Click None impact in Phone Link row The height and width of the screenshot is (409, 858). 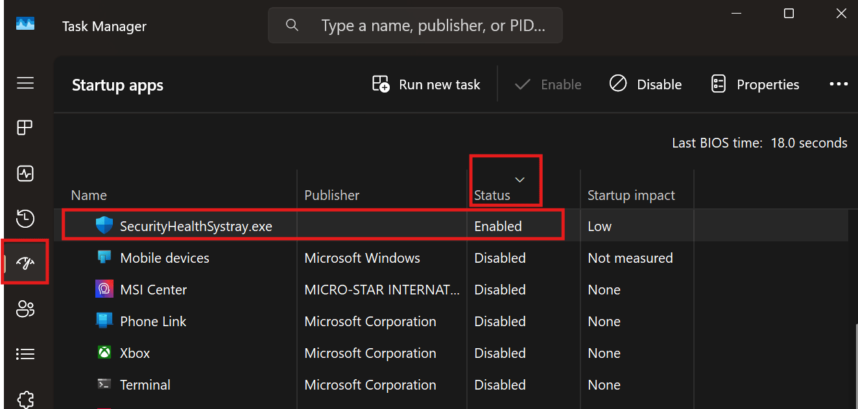pos(604,321)
